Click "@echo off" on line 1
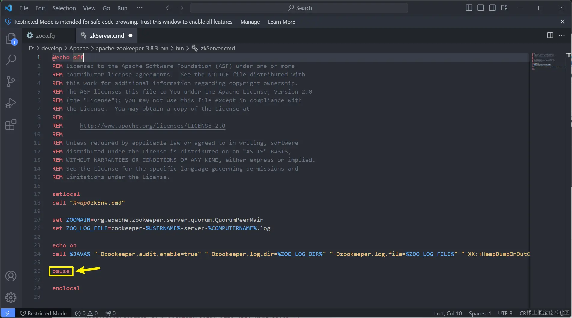The width and height of the screenshot is (572, 318). [68, 57]
